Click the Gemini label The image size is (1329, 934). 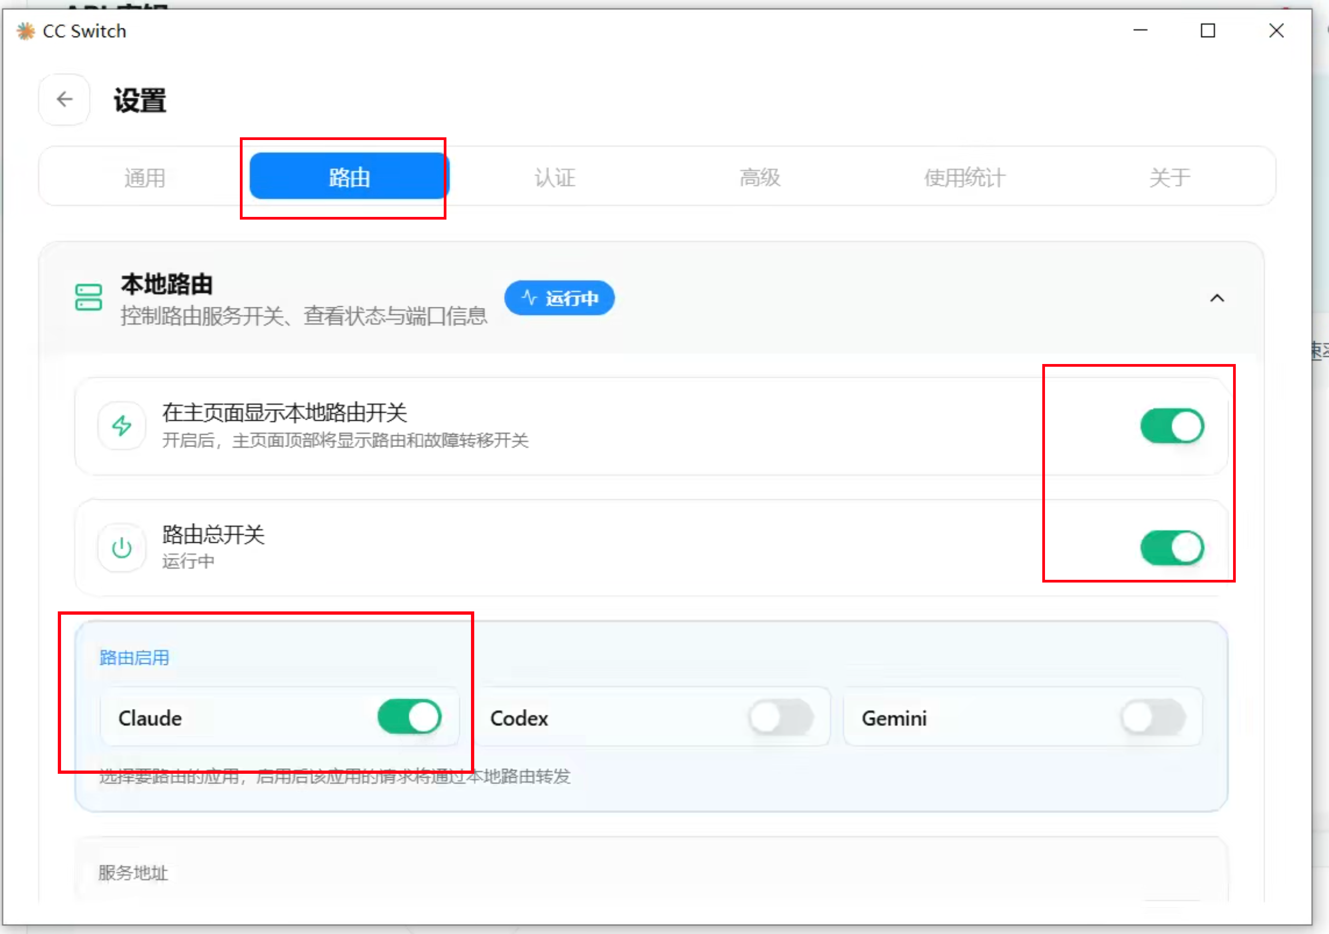pos(895,718)
